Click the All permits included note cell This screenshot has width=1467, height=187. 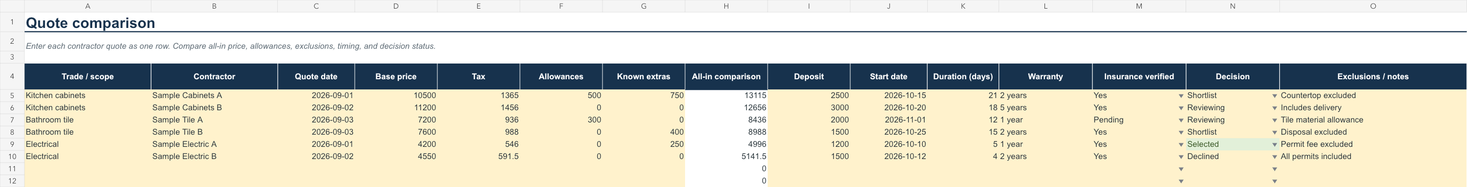pyautogui.click(x=1373, y=157)
